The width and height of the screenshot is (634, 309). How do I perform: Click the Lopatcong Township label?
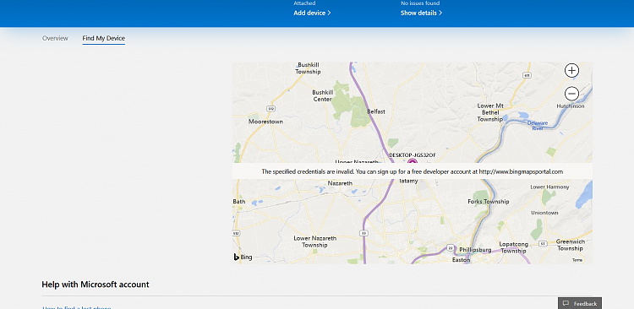(513, 247)
